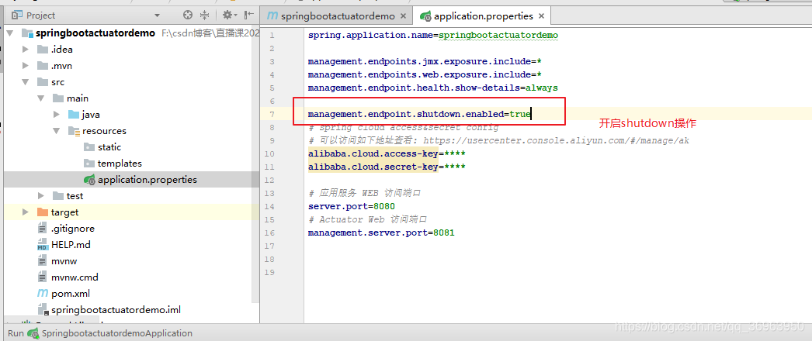This screenshot has width=812, height=341.
Task: Click the blue java source folder icon
Action: pyautogui.click(x=74, y=114)
